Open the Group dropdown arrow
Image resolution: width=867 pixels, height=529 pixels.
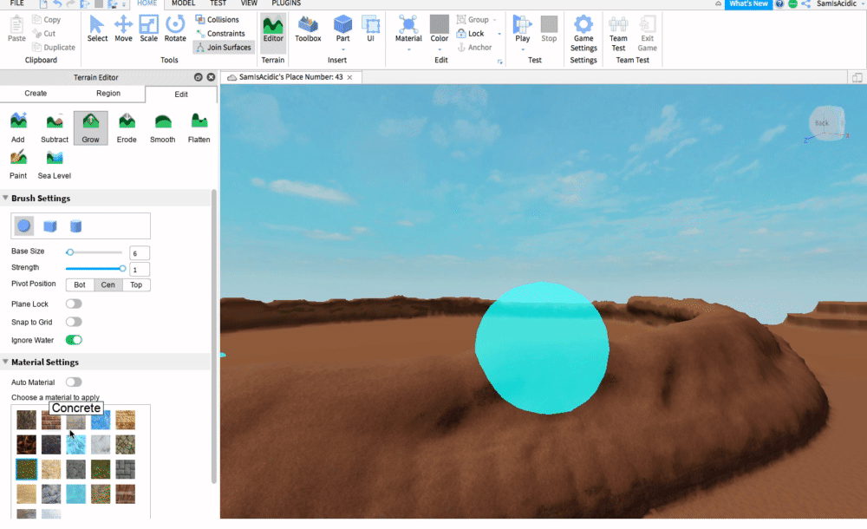click(495, 20)
